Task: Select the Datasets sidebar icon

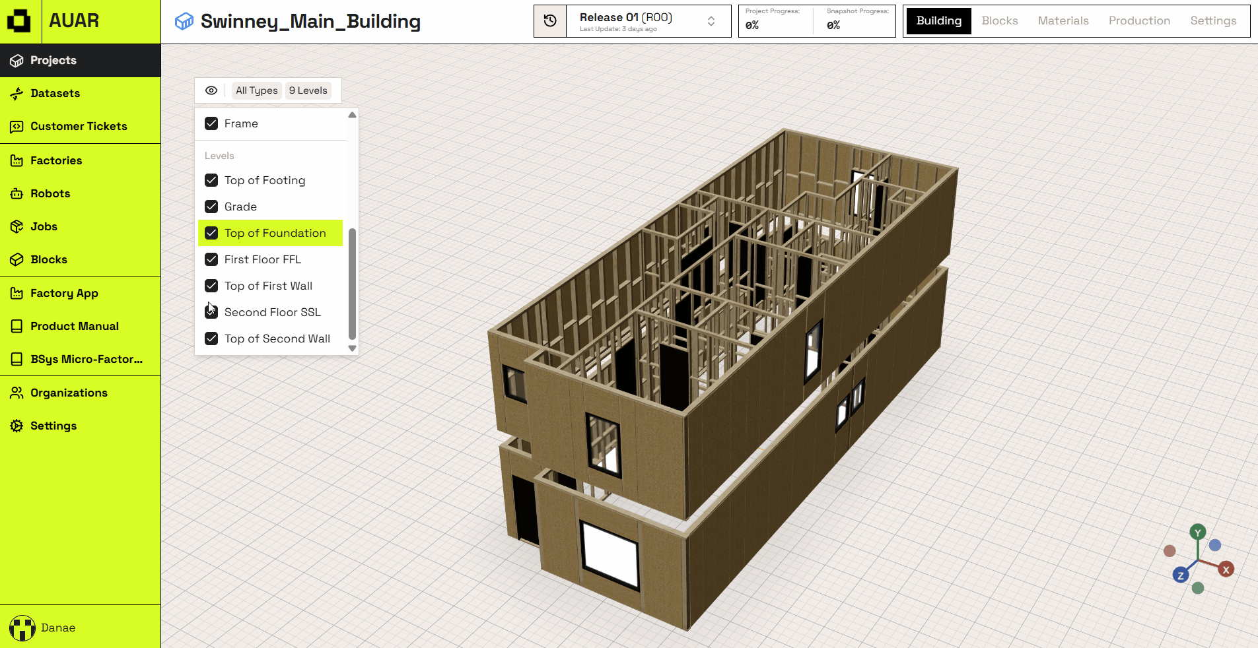Action: 16,93
